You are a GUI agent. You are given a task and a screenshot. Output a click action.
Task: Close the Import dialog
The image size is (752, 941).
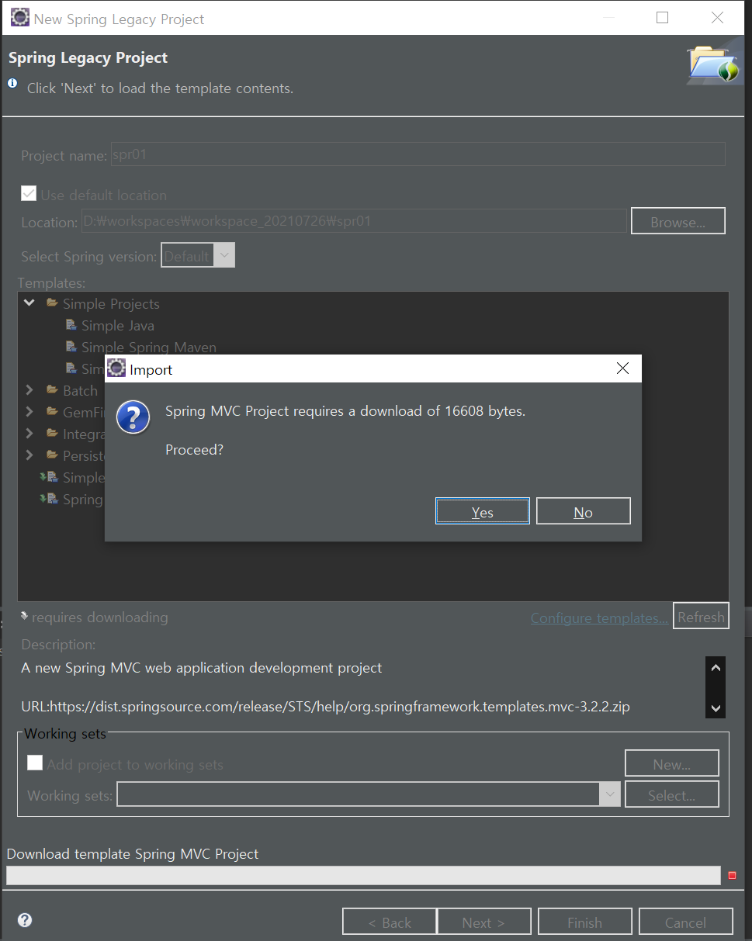point(622,369)
